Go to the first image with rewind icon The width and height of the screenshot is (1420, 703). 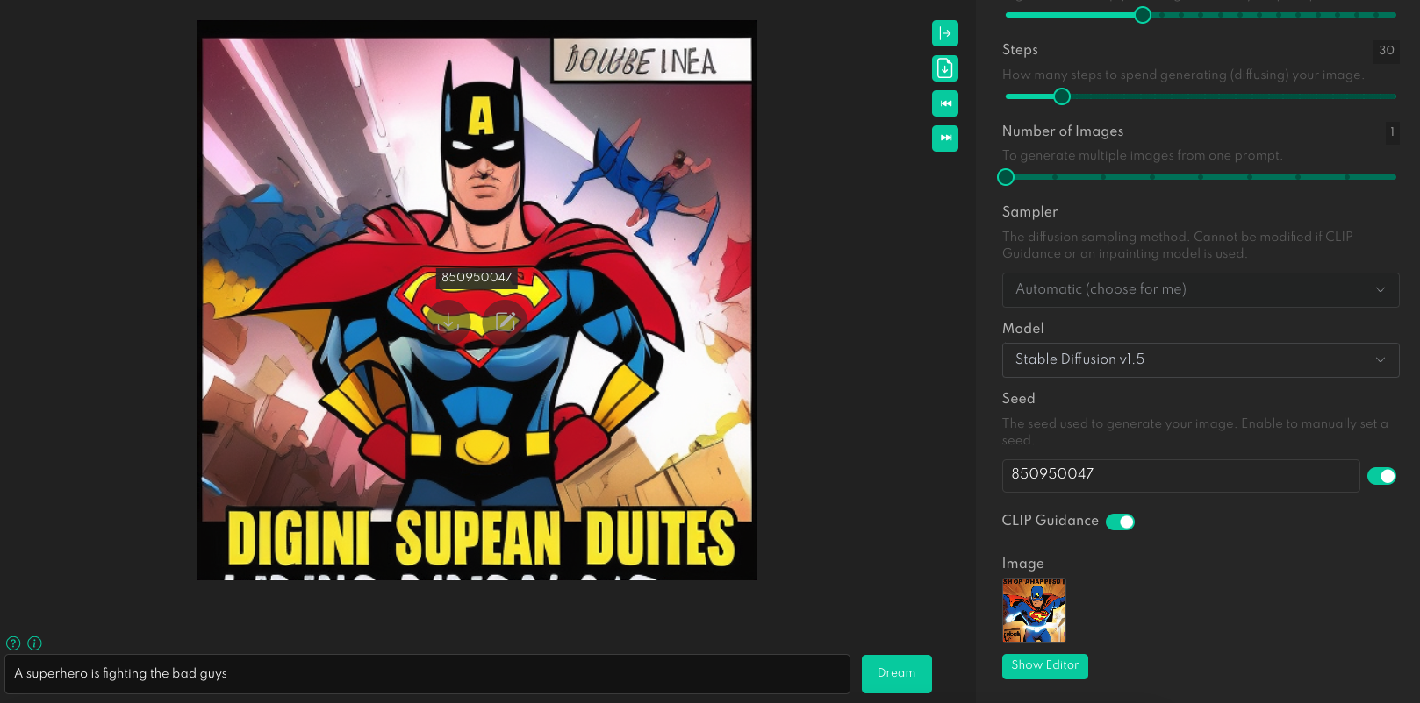click(x=945, y=103)
